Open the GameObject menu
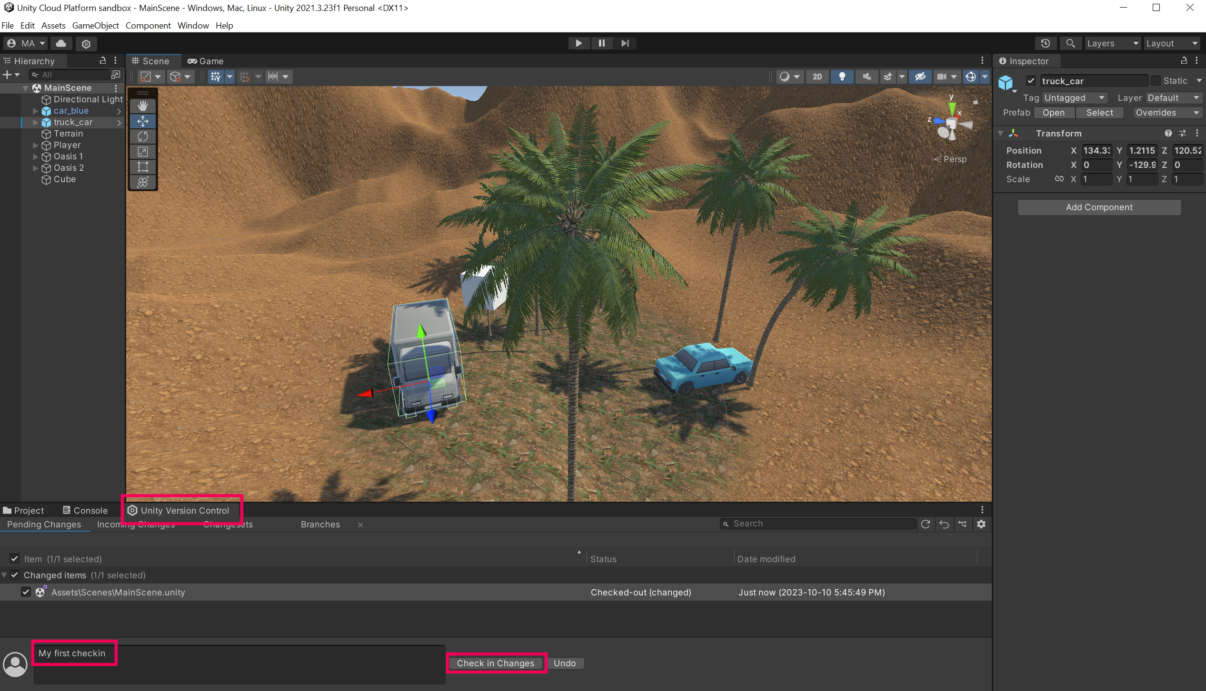Screen dimensions: 1206x691 tap(95, 25)
